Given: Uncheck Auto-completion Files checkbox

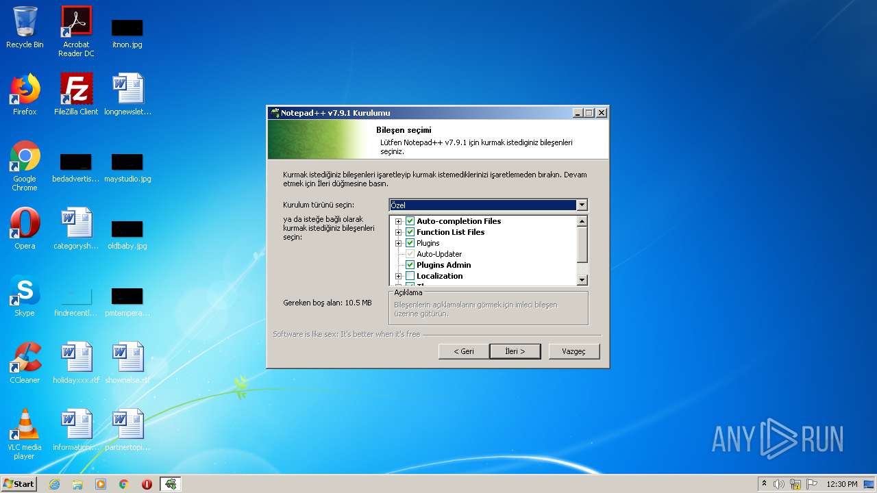Looking at the screenshot, I should [410, 221].
